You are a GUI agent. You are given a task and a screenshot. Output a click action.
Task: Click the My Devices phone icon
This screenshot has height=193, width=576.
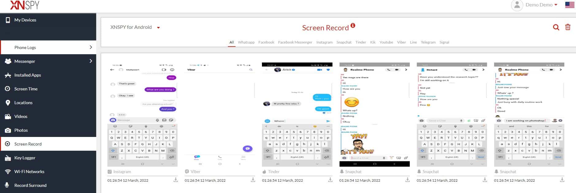click(x=8, y=20)
